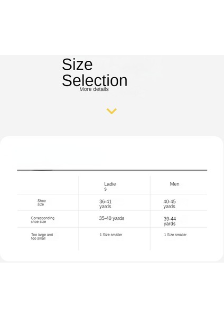This screenshot has width=224, height=317.
Task: Click the 35-40 yards cell
Action: pyautogui.click(x=111, y=218)
